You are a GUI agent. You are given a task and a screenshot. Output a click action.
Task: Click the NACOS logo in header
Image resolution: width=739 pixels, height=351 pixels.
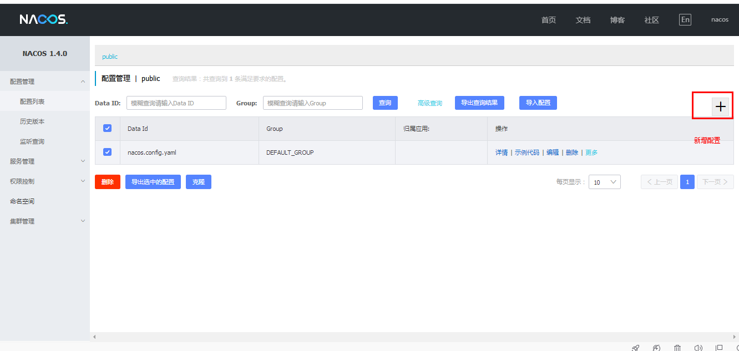coord(44,20)
